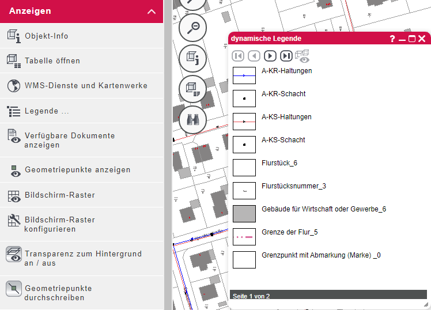Toggle visible layers icon in legend toolbar

302,56
